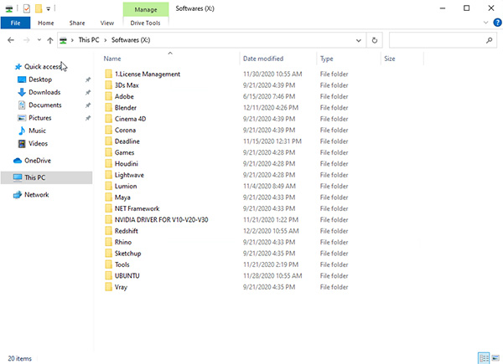Switch to the View ribbon tab
503x364 pixels.
(106, 23)
